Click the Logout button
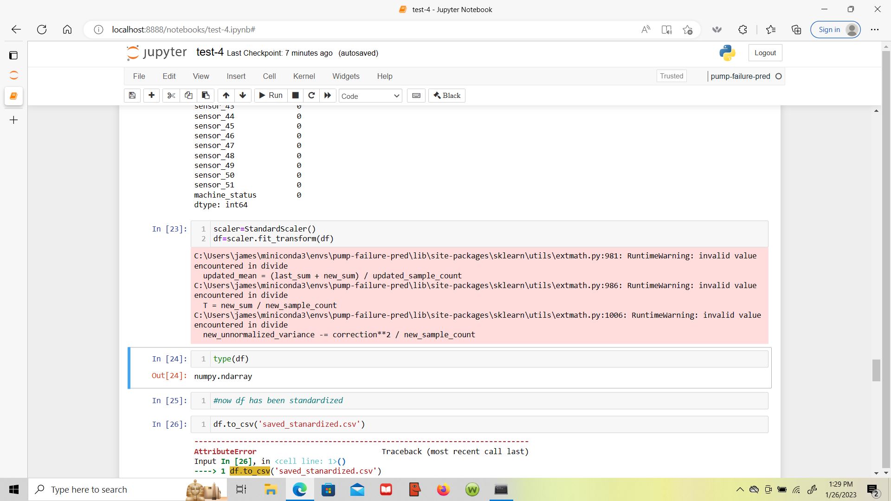Viewport: 891px width, 501px height. [x=765, y=53]
